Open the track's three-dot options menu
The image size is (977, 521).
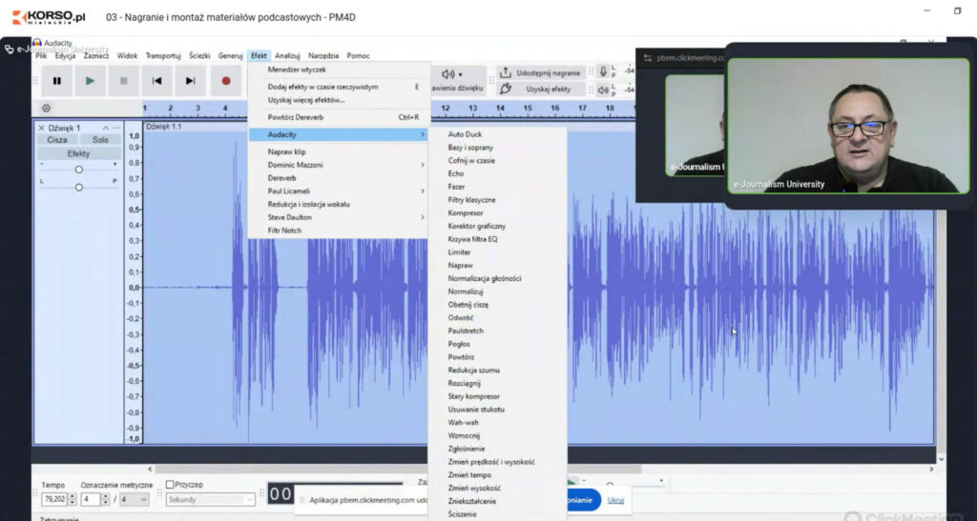coord(116,128)
